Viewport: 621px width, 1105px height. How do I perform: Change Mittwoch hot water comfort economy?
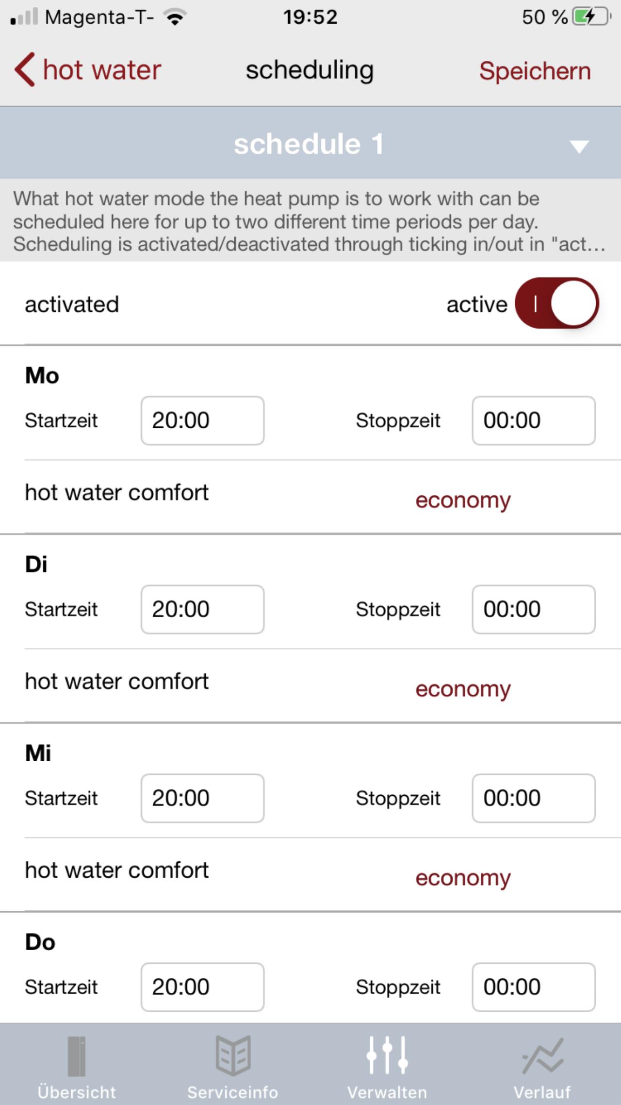(463, 878)
